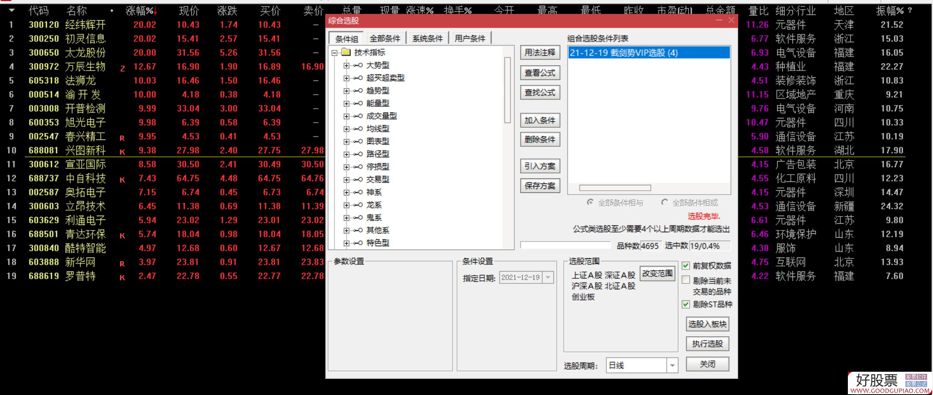
Task: Select the 特色型 tree item
Action: 377,243
